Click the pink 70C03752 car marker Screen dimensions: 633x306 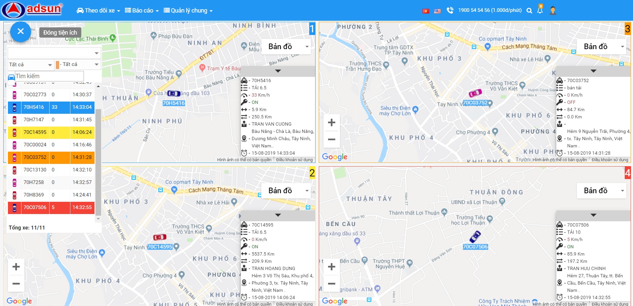(475, 93)
